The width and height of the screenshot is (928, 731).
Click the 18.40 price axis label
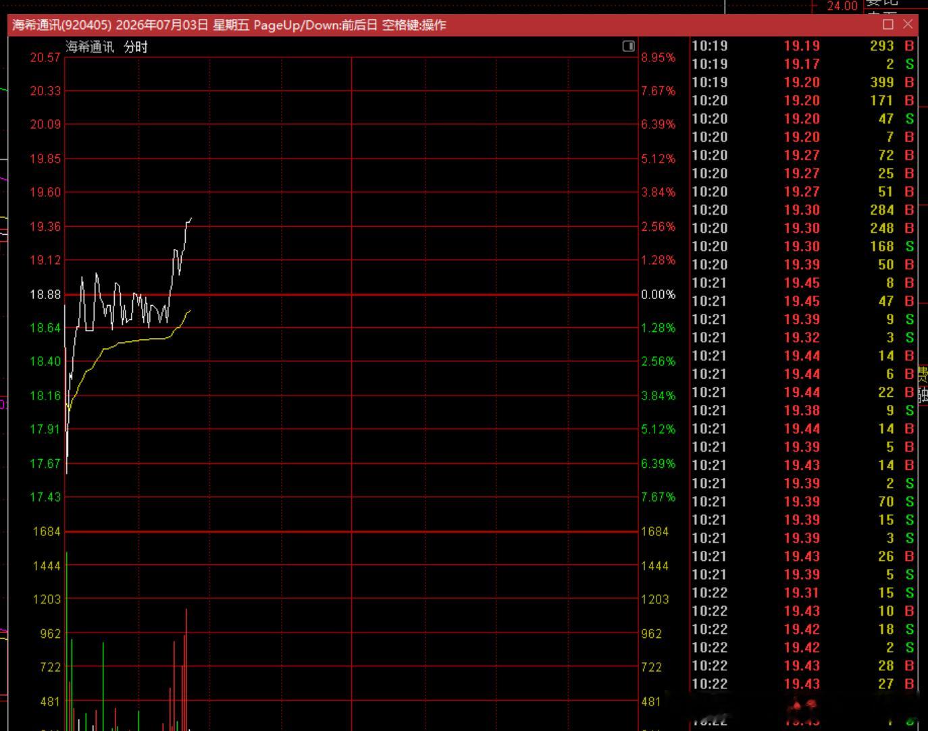(x=45, y=361)
